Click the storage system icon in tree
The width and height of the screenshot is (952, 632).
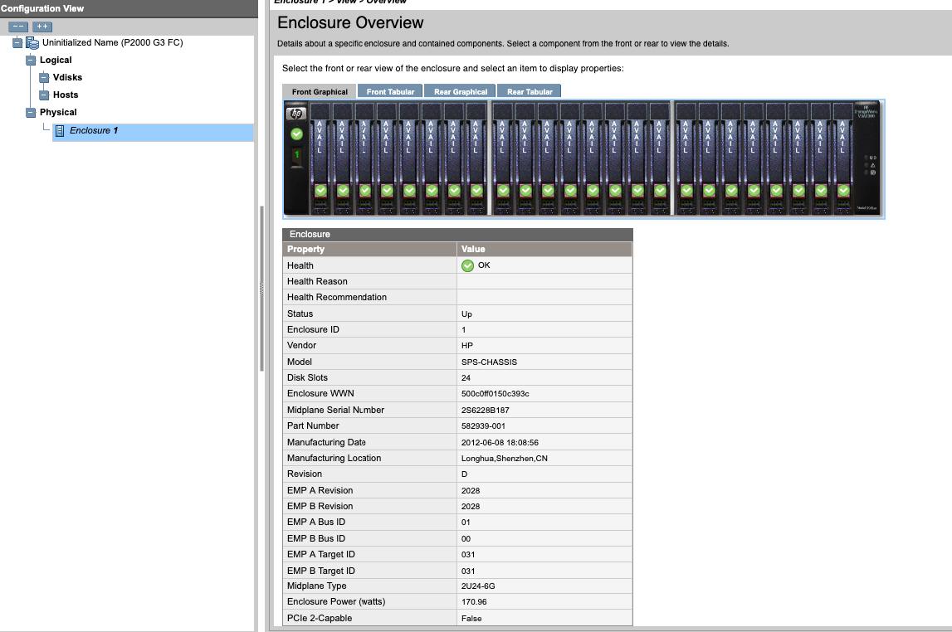32,42
